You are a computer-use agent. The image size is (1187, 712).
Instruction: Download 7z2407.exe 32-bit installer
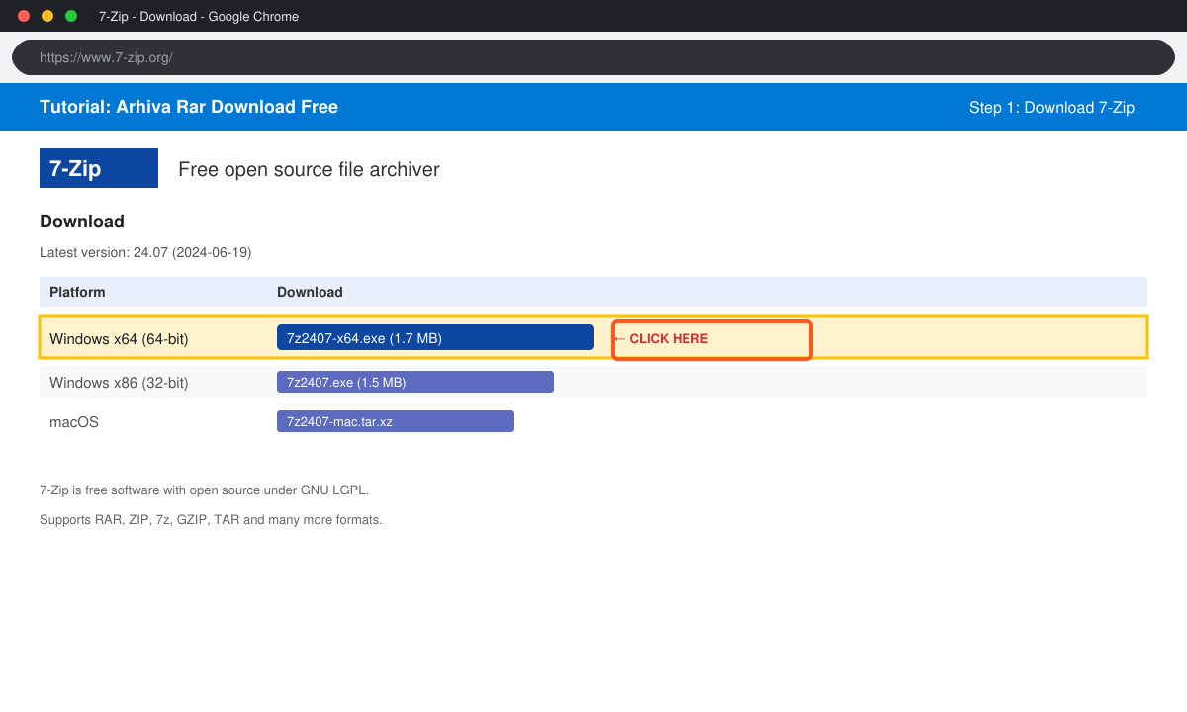point(415,382)
